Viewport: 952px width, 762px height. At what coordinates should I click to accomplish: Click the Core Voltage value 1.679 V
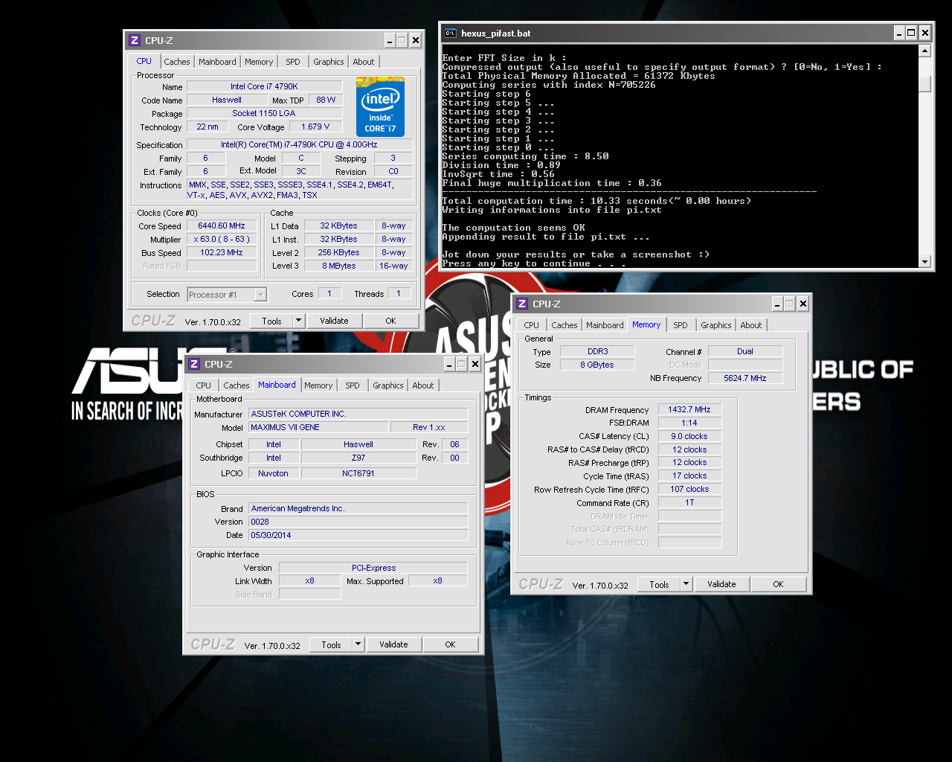point(315,127)
